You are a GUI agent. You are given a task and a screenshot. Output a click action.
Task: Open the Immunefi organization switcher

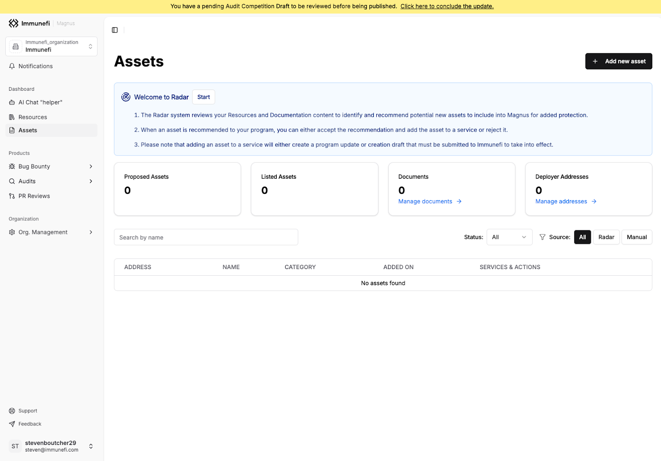pos(52,46)
